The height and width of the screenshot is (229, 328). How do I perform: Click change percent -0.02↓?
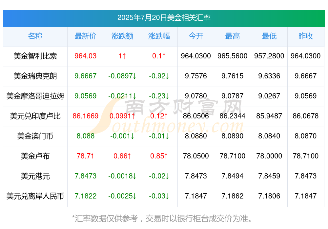[159, 176]
